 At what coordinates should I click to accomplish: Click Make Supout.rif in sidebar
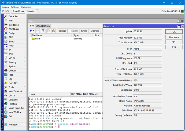pos(15,108)
